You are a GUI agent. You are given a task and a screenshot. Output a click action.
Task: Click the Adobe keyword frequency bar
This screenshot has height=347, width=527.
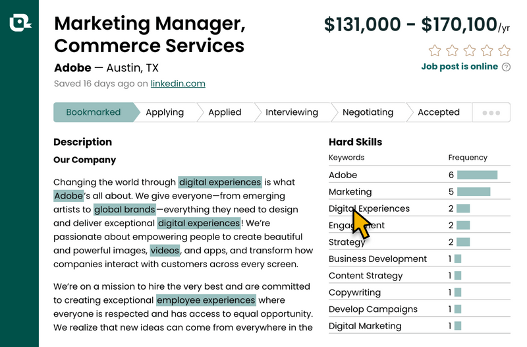477,175
